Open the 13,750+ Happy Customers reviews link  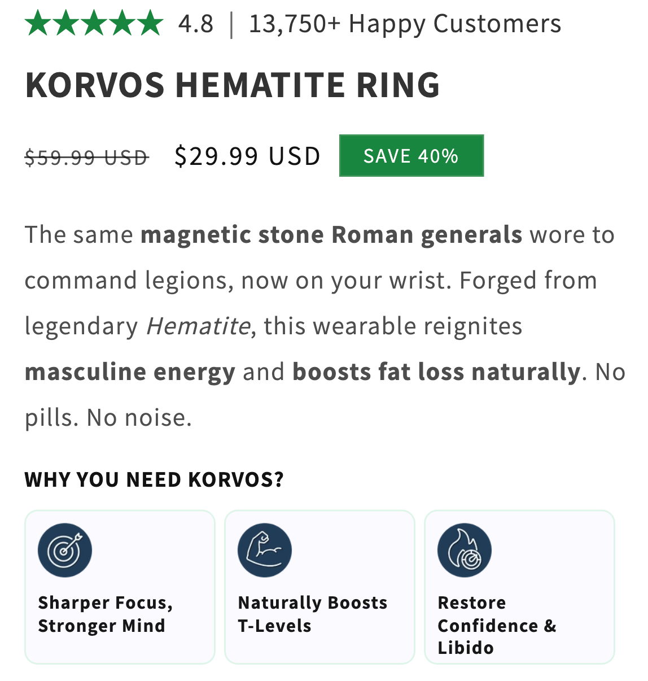pyautogui.click(x=405, y=24)
